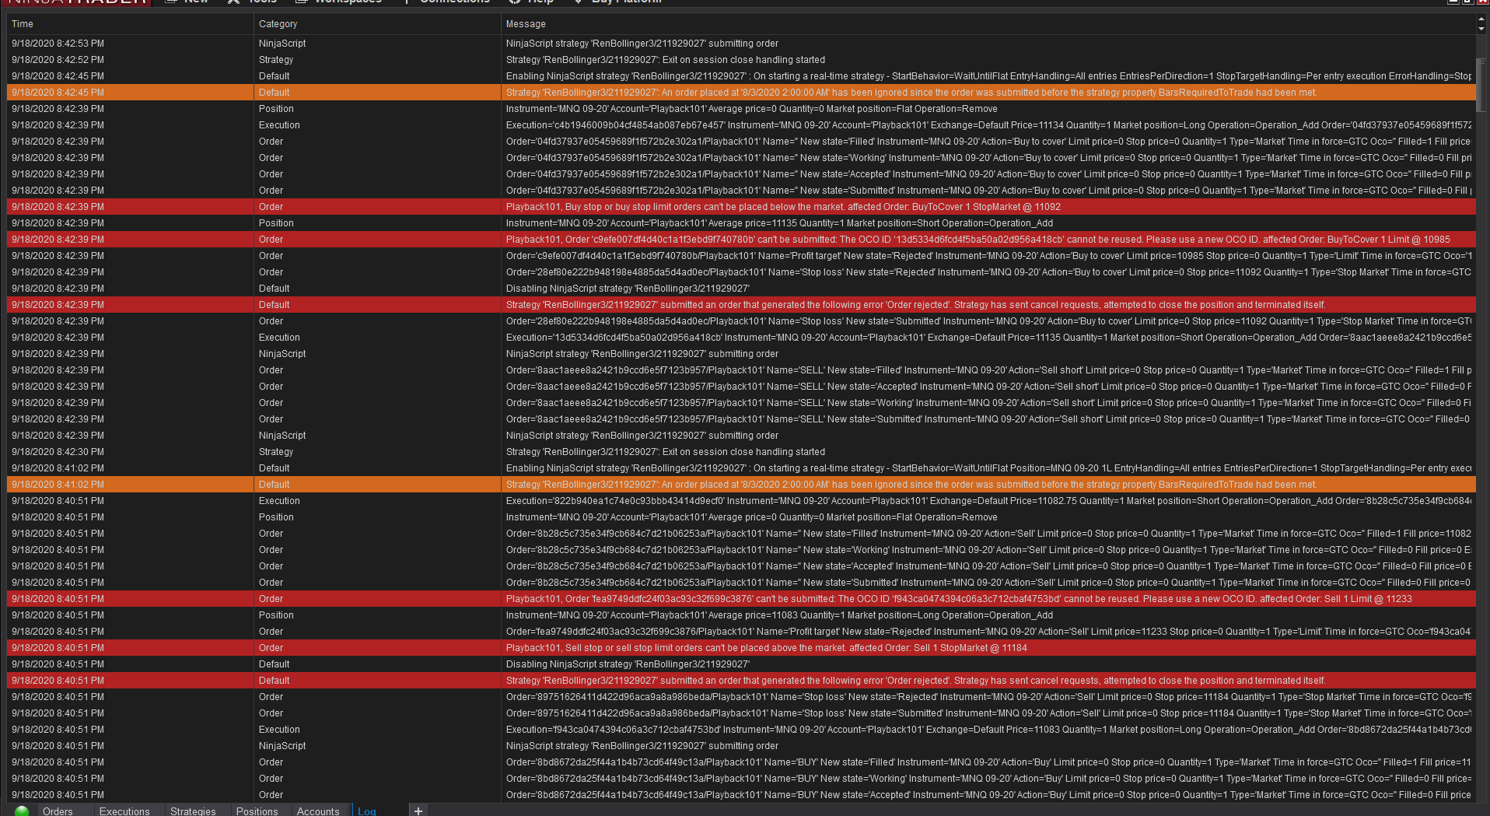This screenshot has width=1490, height=816.
Task: Click the green connection status indicator
Action: (x=22, y=811)
